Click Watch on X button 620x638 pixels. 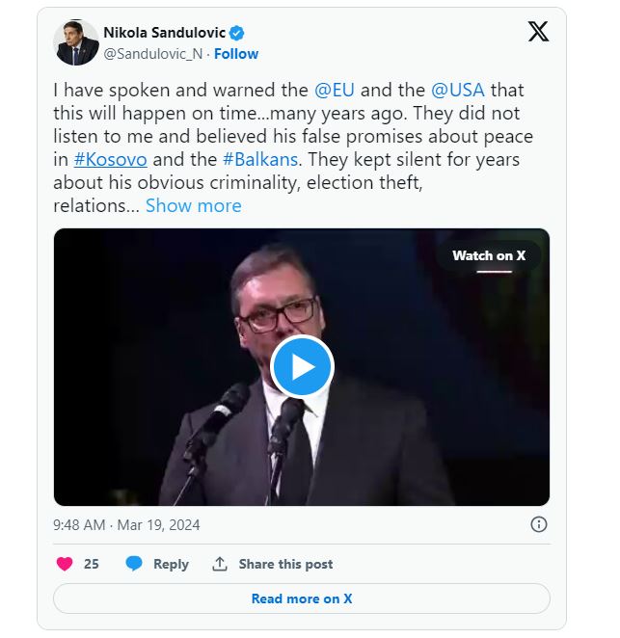point(489,255)
